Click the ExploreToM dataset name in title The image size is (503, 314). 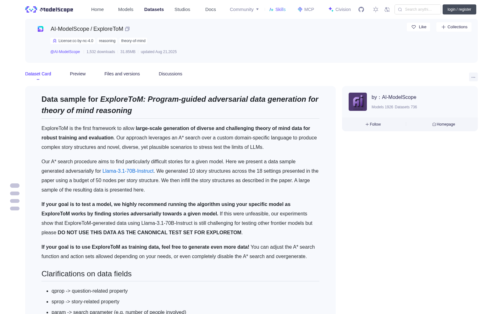click(108, 29)
